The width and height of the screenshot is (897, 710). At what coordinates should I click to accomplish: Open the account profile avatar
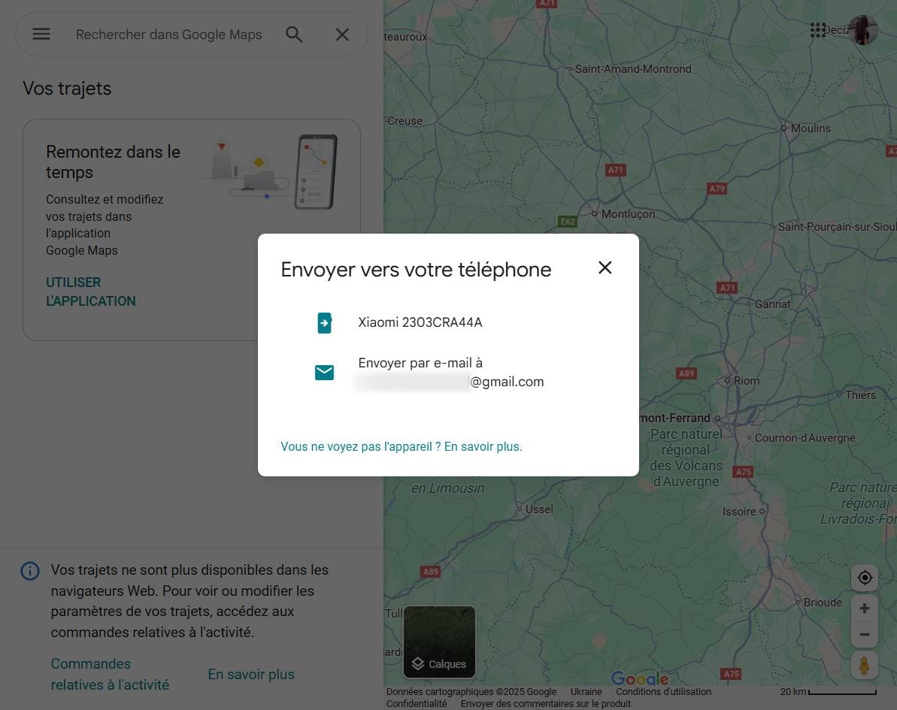pos(863,30)
